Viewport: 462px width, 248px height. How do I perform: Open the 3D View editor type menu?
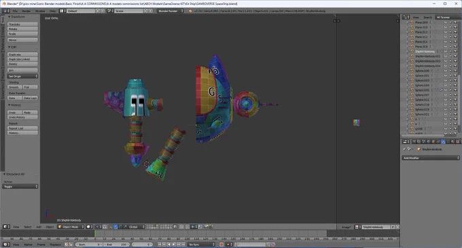(6, 227)
